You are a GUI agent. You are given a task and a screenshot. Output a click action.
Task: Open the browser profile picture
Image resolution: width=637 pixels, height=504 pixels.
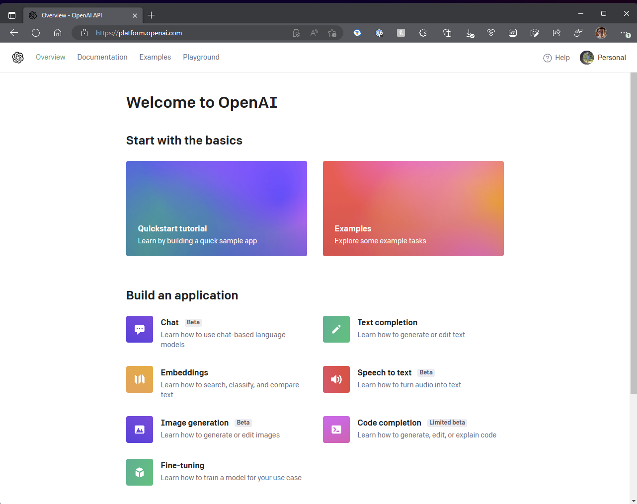tap(601, 33)
